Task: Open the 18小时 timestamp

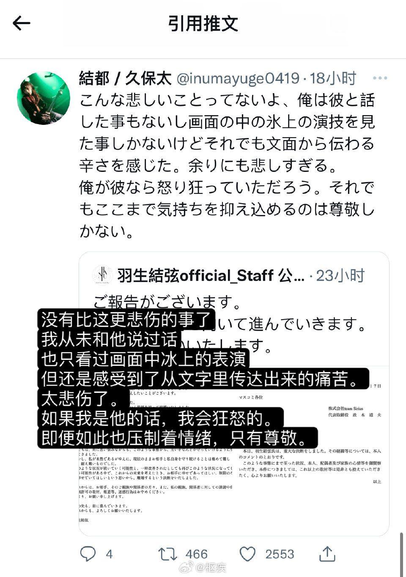Action: (333, 78)
